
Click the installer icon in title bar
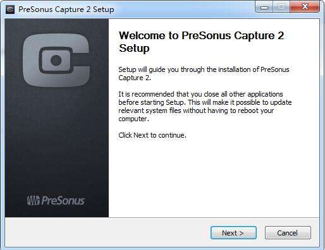10,9
